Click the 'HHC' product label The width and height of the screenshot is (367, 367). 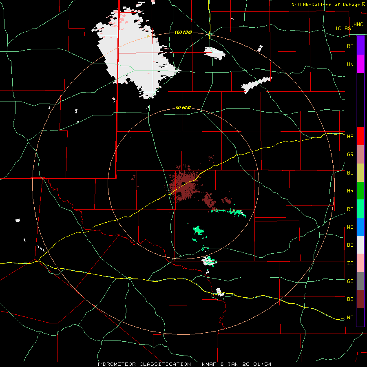358,24
